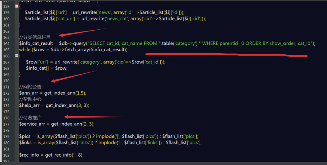Viewport: 327px width, 165px height.
Task: Click line number 172 in the gutter
Action: coord(6,93)
